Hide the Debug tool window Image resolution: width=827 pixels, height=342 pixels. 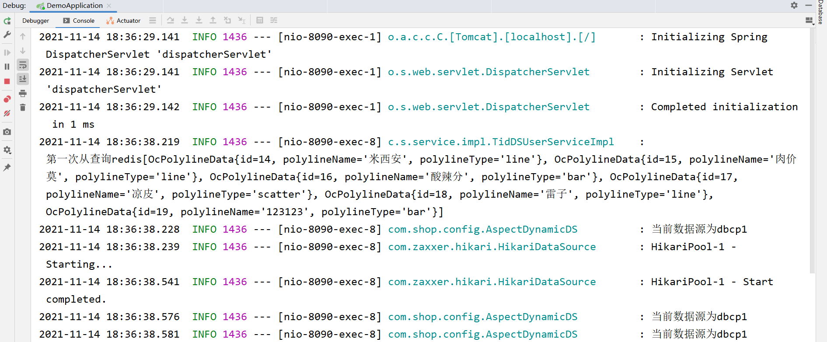coord(809,5)
